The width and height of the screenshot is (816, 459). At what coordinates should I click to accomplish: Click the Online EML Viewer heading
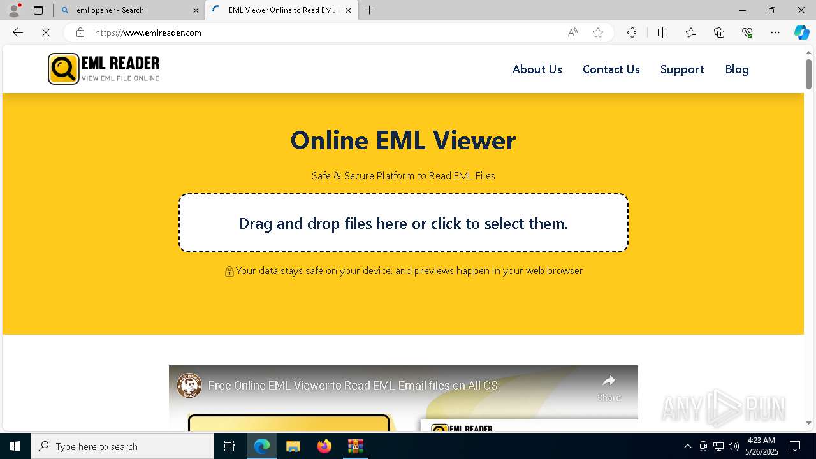pyautogui.click(x=403, y=140)
